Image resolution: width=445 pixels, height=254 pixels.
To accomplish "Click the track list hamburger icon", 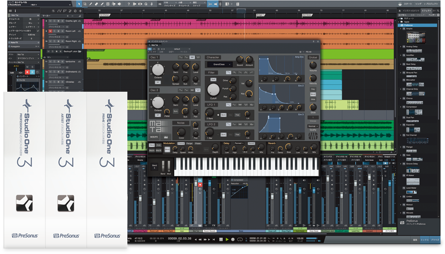I will pos(10,11).
